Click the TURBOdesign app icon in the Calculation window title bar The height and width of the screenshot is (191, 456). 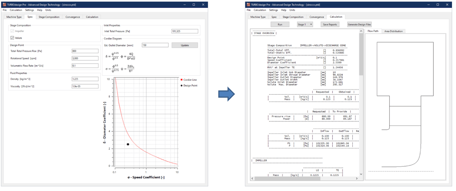click(x=248, y=5)
